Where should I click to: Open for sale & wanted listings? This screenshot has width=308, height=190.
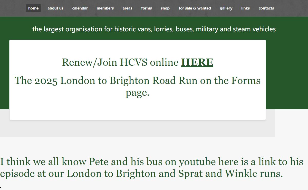point(195,8)
